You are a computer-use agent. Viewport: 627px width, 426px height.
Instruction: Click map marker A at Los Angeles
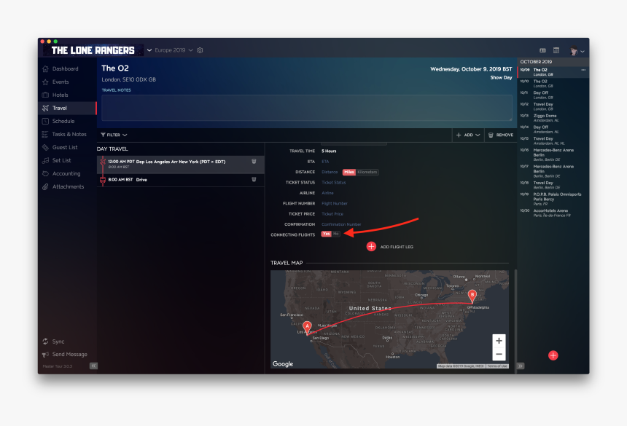coord(307,328)
